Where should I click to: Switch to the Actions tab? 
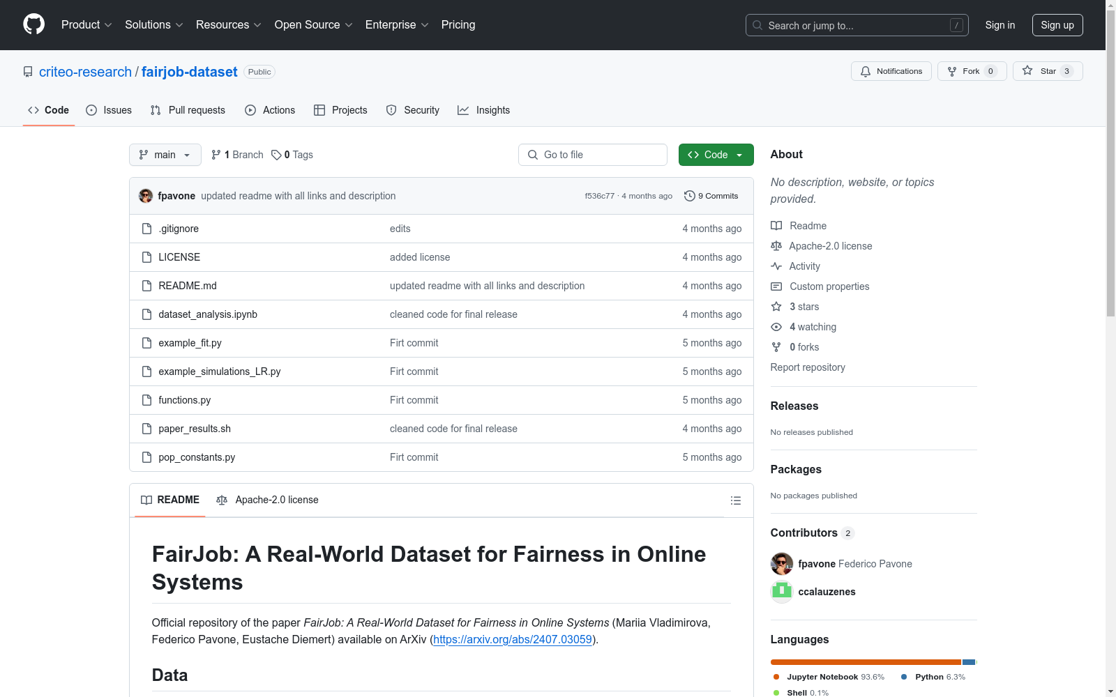point(270,110)
